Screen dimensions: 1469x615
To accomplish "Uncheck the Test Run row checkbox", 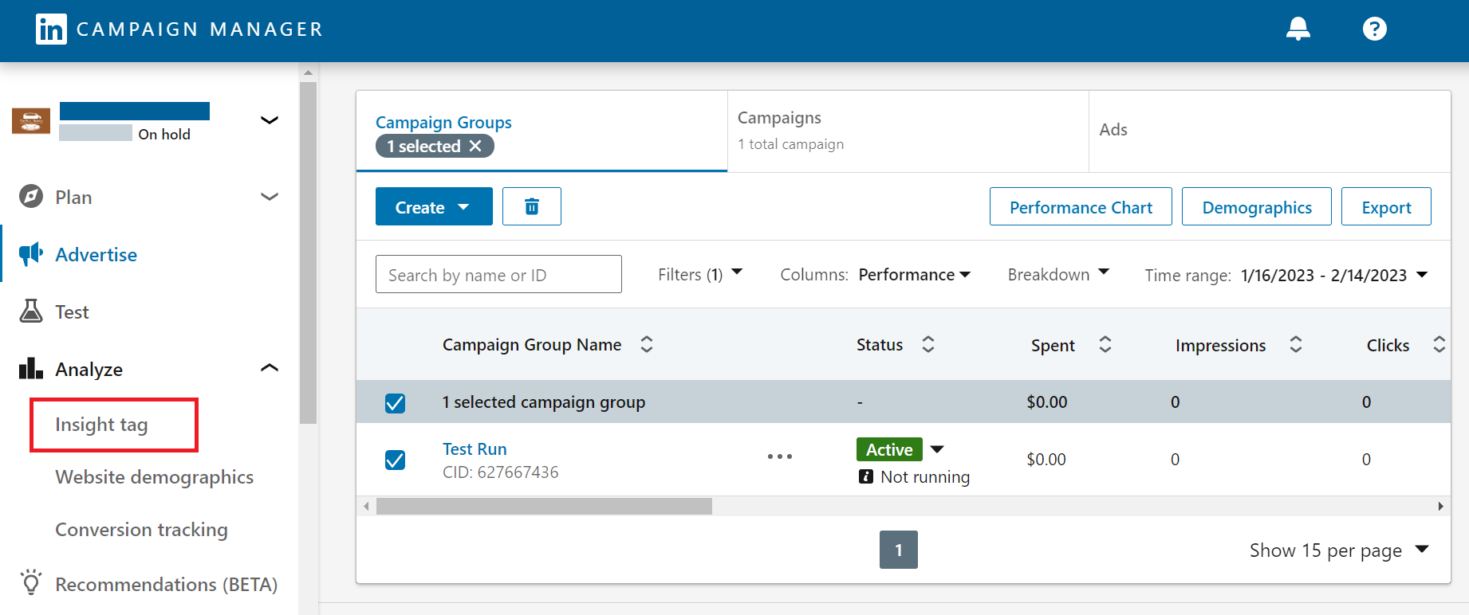I will pyautogui.click(x=395, y=460).
